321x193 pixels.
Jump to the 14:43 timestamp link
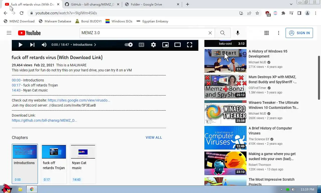coord(16,90)
